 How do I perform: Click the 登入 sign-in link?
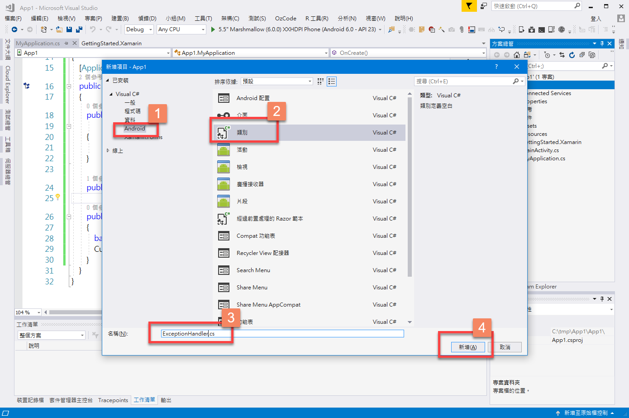pos(596,19)
